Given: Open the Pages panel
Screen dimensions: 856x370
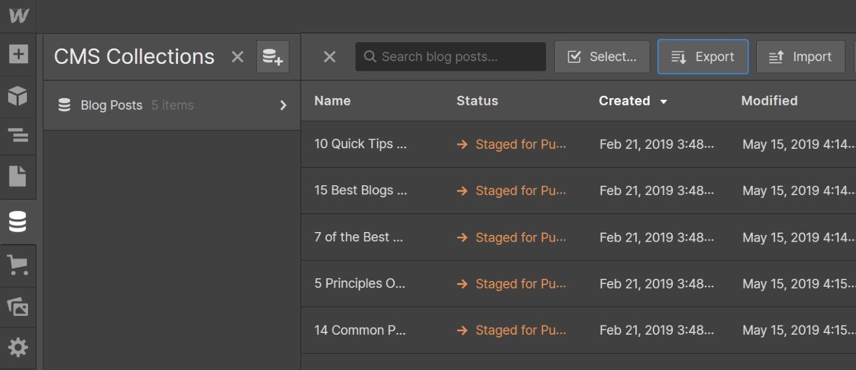Looking at the screenshot, I should tap(18, 177).
